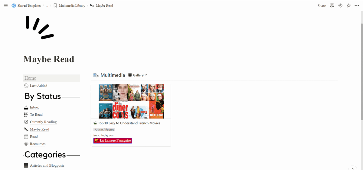Click the Last Added clock icon

click(26, 86)
